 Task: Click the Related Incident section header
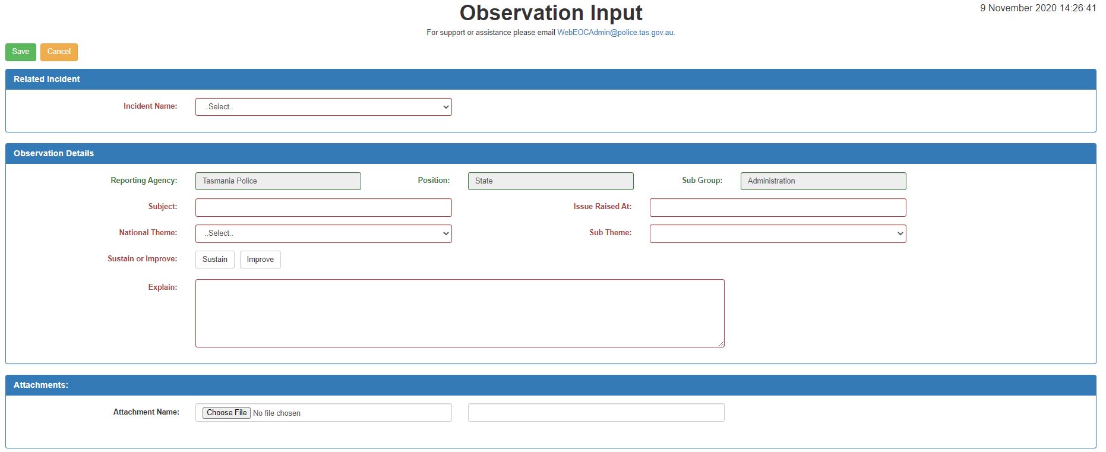click(x=47, y=79)
